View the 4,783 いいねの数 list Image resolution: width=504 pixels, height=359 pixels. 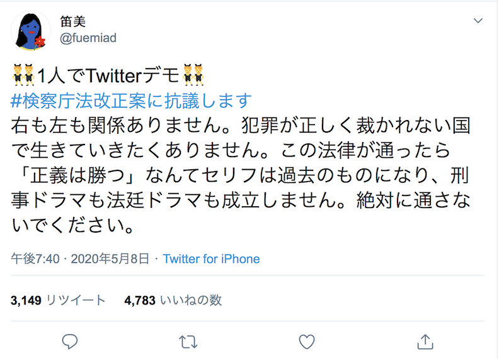[x=173, y=301]
